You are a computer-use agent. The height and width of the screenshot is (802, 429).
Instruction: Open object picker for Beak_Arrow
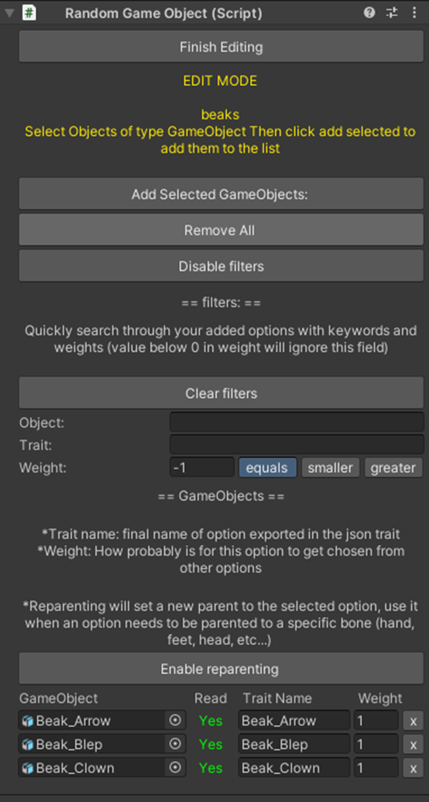tap(175, 720)
